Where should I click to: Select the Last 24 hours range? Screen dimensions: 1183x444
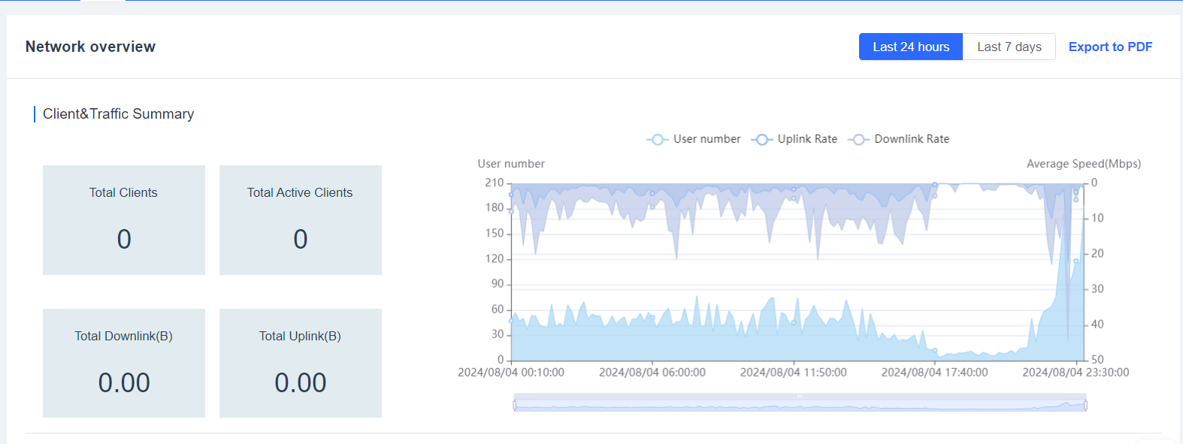[x=911, y=47]
